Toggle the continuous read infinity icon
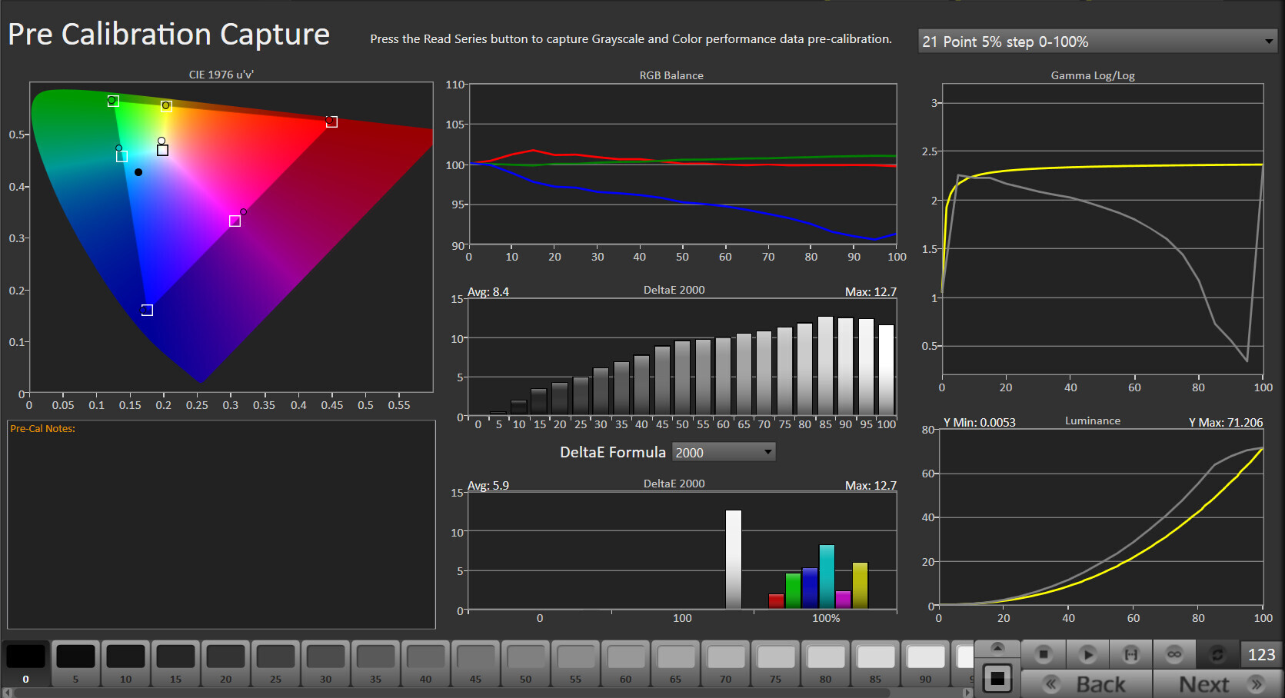Screen dimensions: 1285x698 click(x=1174, y=654)
